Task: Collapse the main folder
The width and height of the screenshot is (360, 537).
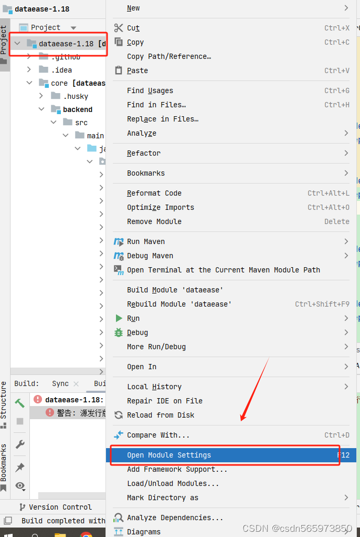Action: tap(66, 135)
